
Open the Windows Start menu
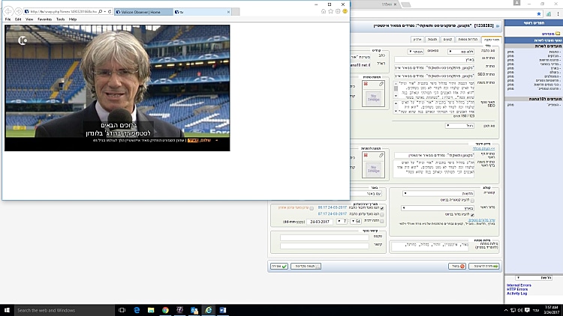point(7,309)
